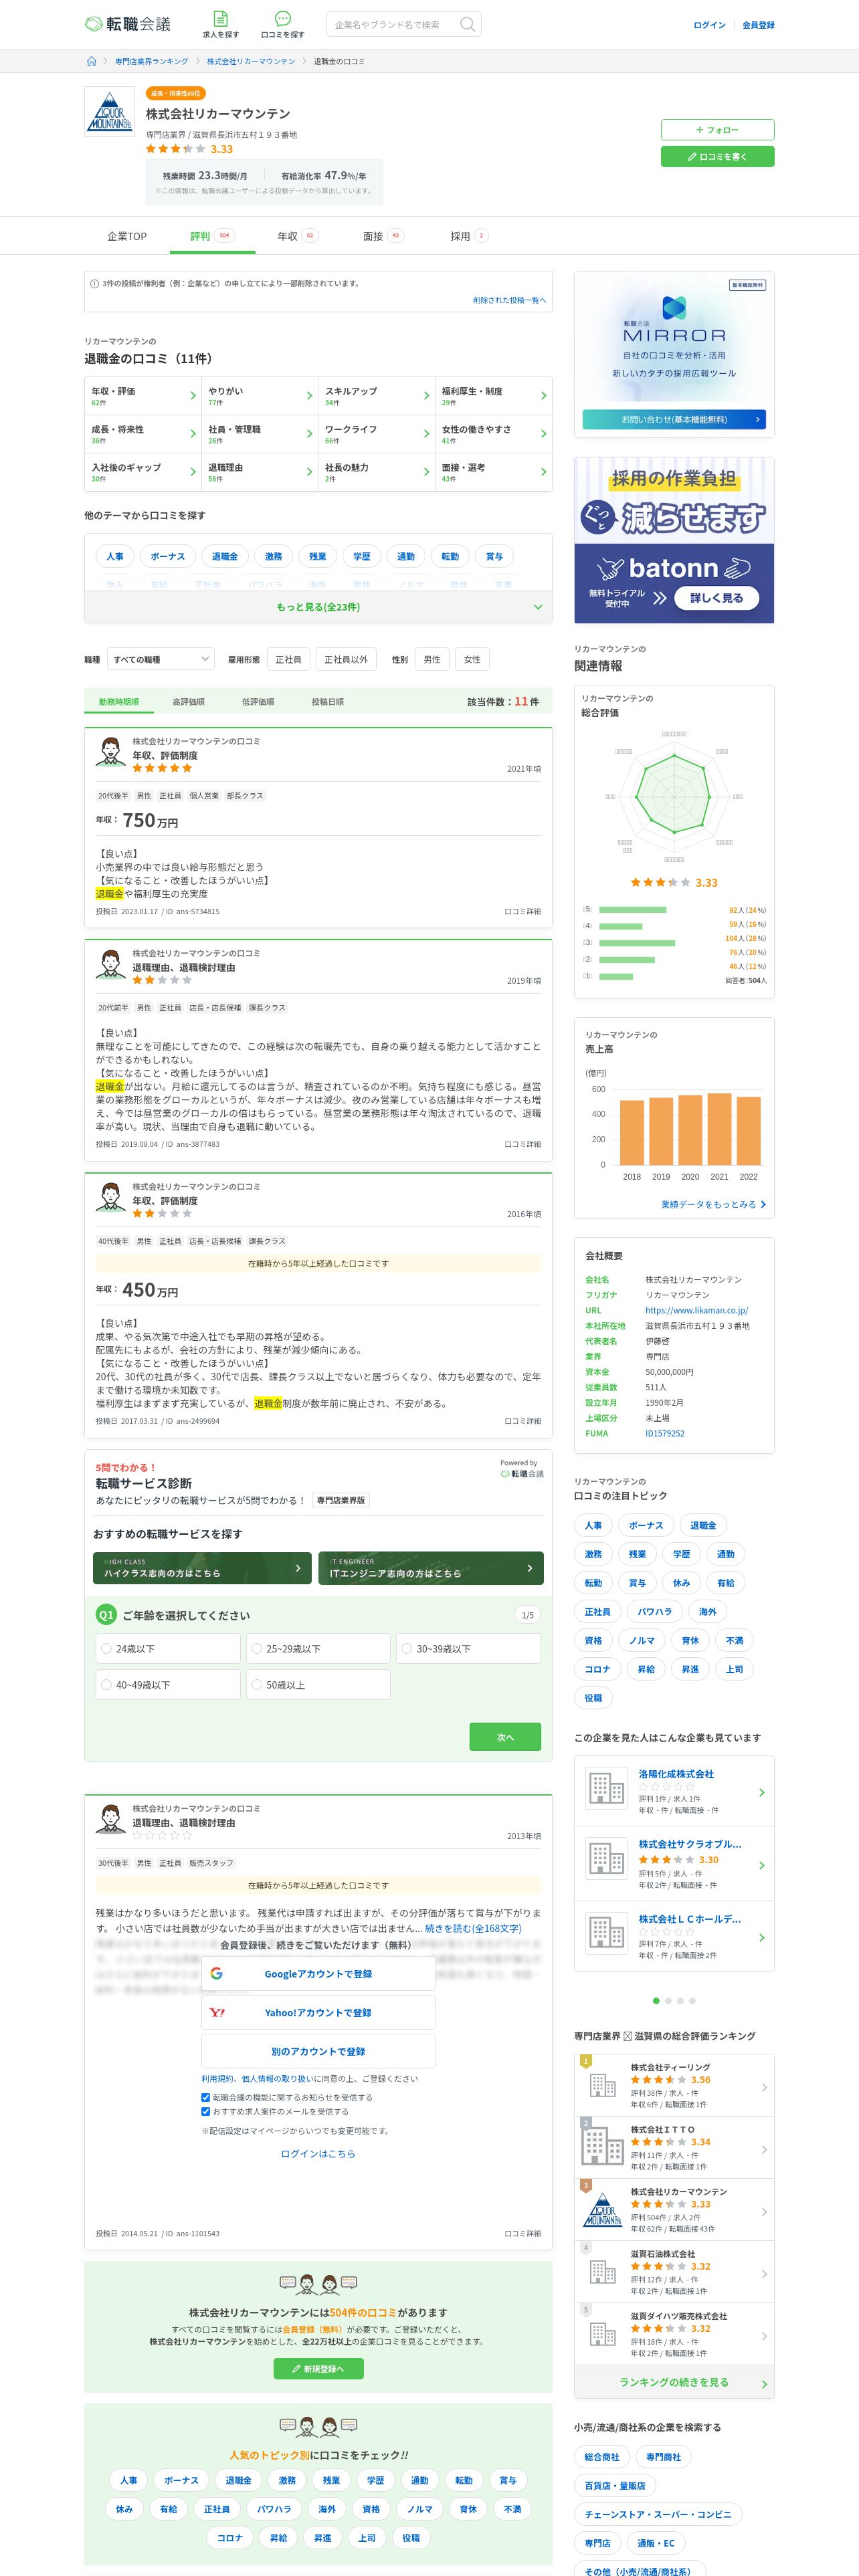The image size is (859, 2576).
Task: Go to home via breadcrumb house icon
Action: coord(92,62)
